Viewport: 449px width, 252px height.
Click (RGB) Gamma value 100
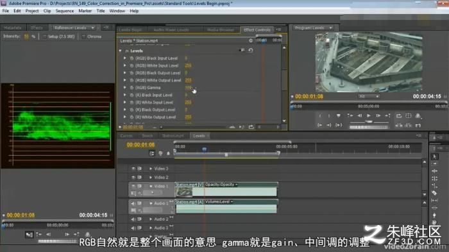[188, 88]
